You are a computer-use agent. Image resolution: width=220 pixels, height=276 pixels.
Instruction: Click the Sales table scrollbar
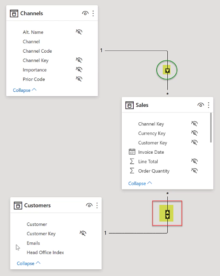coord(211,128)
